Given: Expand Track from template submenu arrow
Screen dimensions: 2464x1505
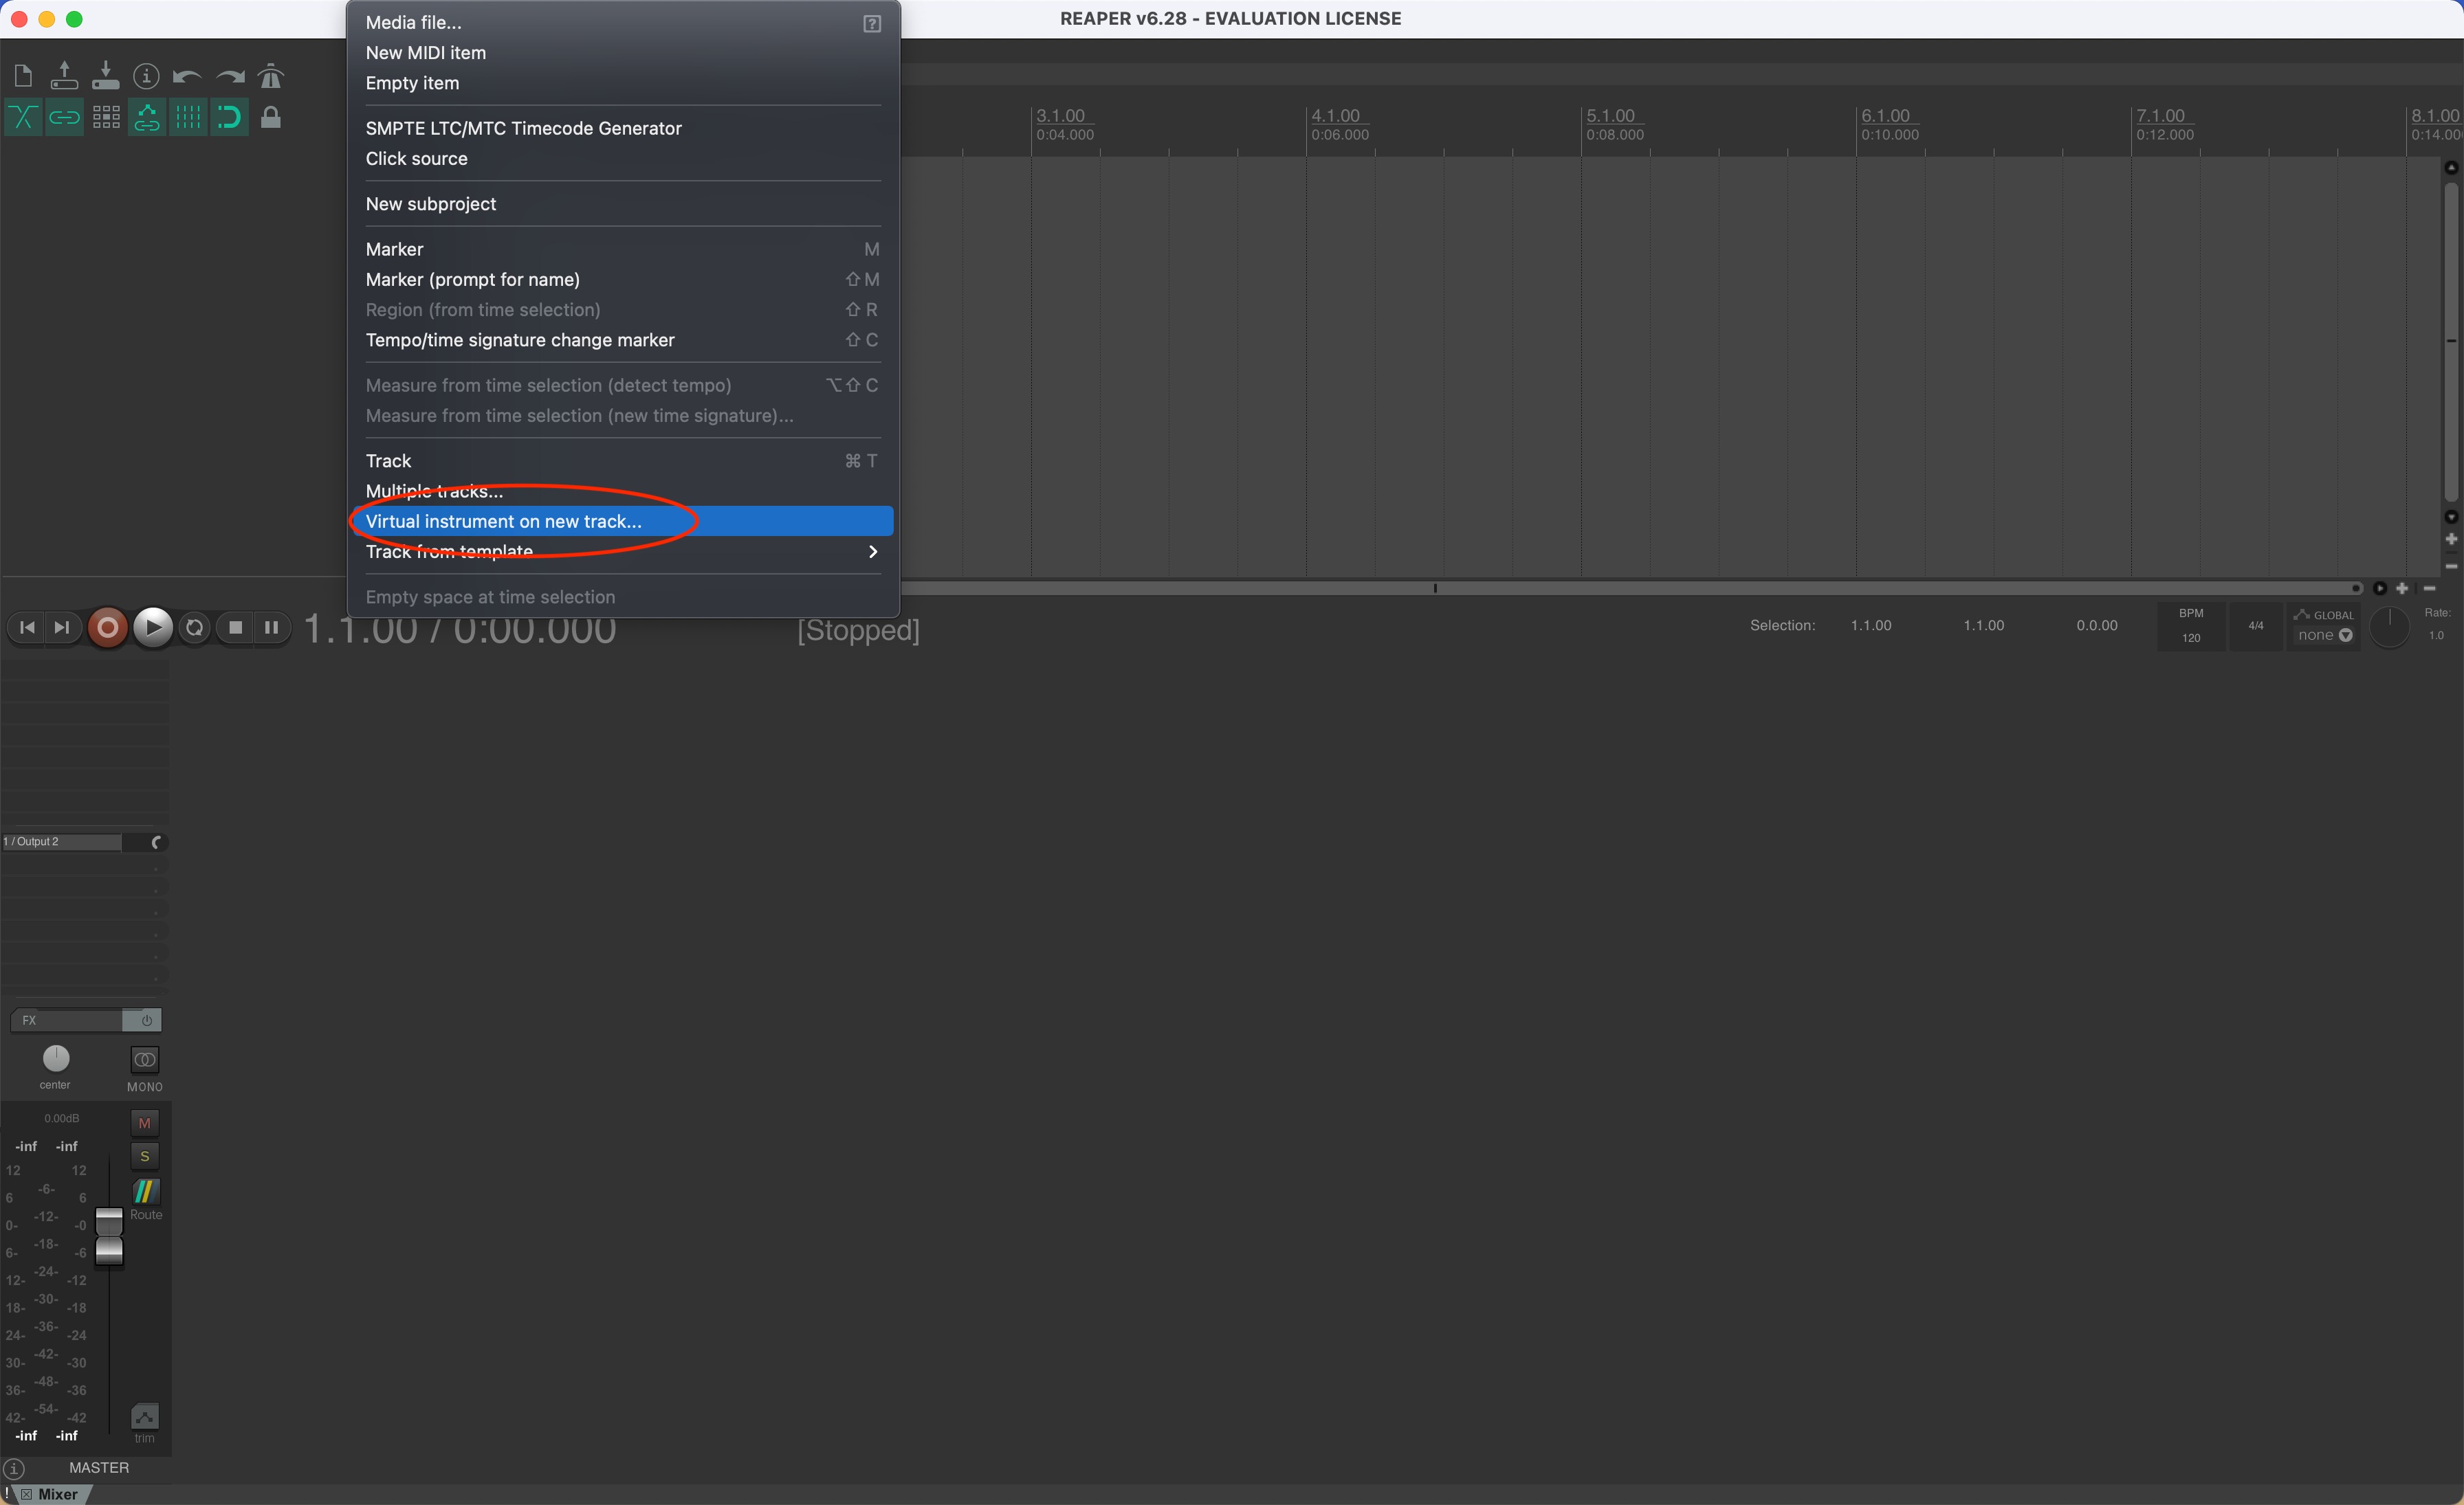Looking at the screenshot, I should (872, 552).
